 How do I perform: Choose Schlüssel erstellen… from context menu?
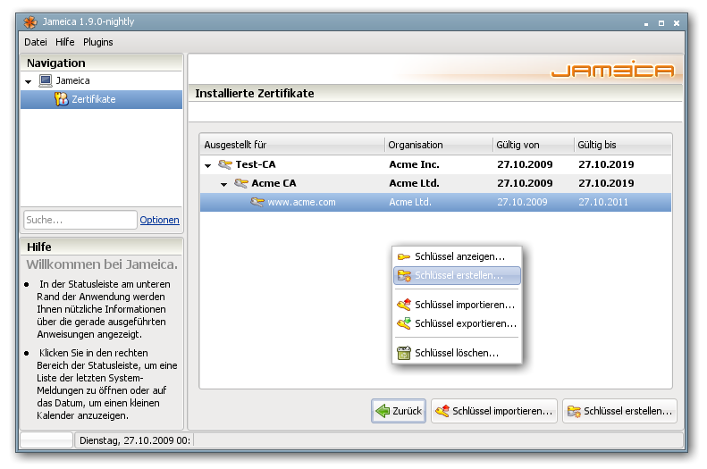pos(457,276)
